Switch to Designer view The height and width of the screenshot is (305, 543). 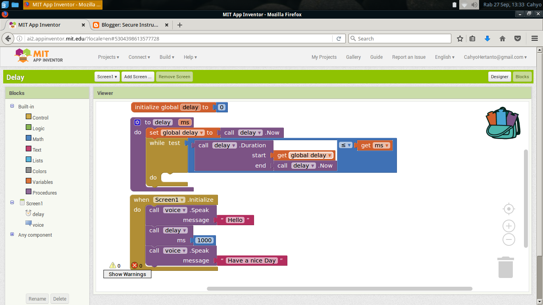pos(499,76)
